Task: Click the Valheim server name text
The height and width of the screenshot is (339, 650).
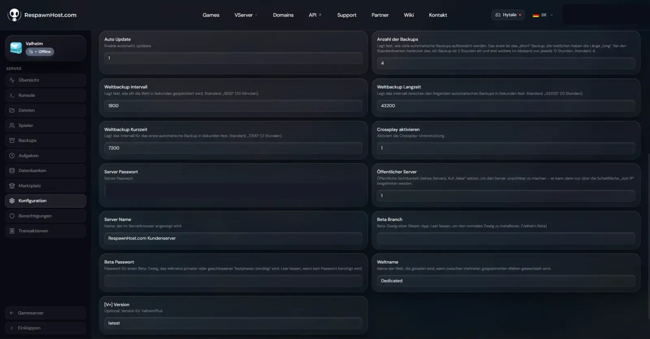Action: click(34, 44)
